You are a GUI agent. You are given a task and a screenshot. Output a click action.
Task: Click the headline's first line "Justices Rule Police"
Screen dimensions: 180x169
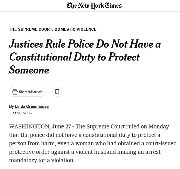(51, 44)
